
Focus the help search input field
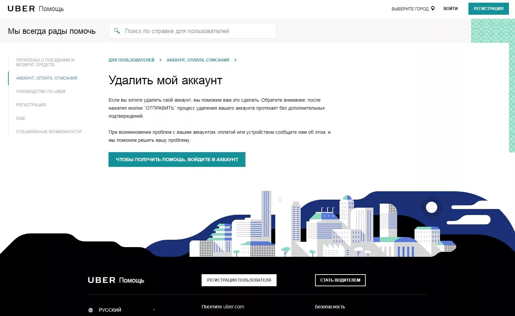[x=193, y=31]
